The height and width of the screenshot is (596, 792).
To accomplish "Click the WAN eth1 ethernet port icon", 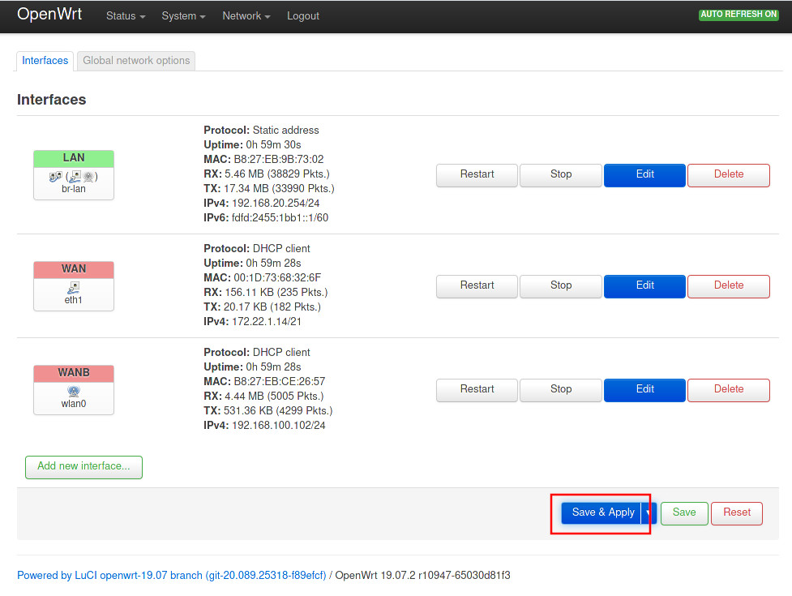I will pos(74,288).
